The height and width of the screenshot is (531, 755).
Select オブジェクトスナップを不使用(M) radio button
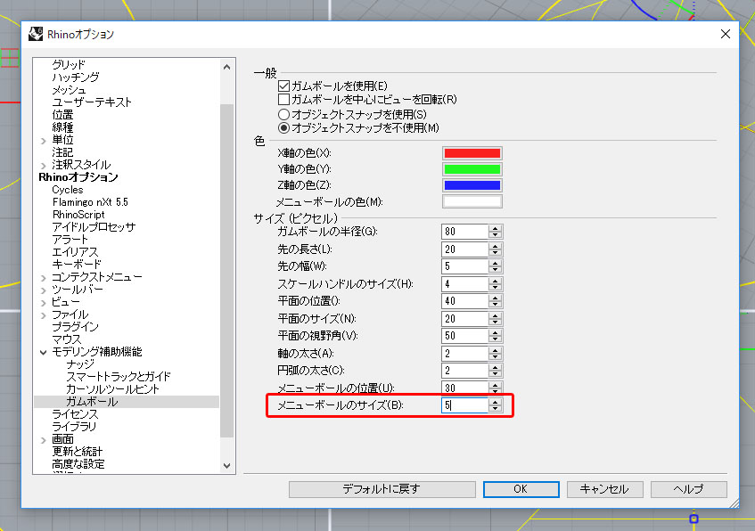click(x=283, y=128)
